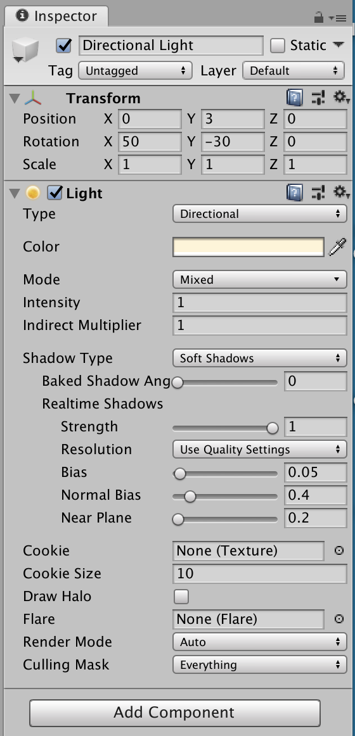Enable the Draw Halo checkbox
Viewport: 355px width, 736px height.
point(181,597)
